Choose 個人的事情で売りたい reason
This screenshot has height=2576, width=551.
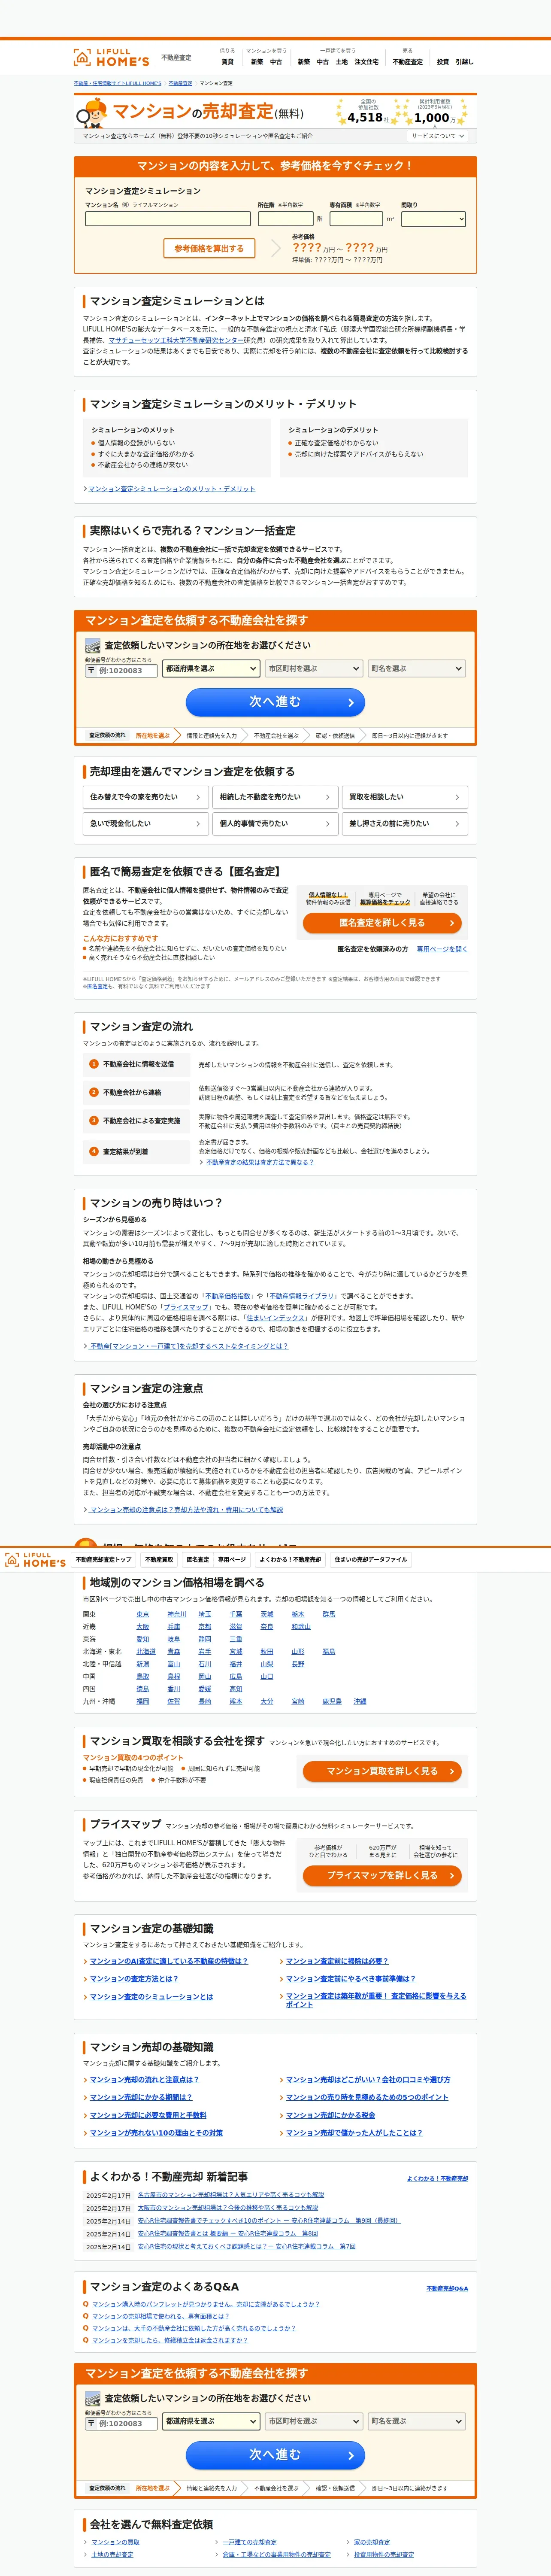[x=275, y=824]
